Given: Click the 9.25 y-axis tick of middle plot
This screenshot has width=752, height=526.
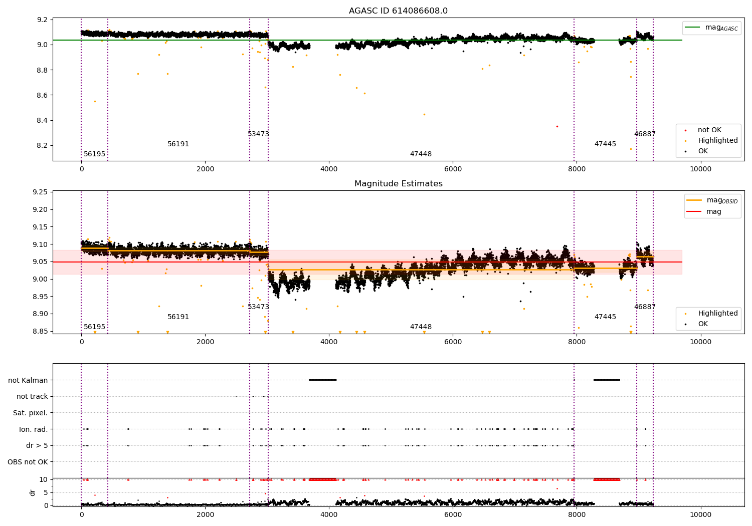Looking at the screenshot, I should point(40,192).
